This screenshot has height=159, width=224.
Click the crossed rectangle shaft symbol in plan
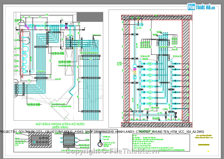(69, 62)
